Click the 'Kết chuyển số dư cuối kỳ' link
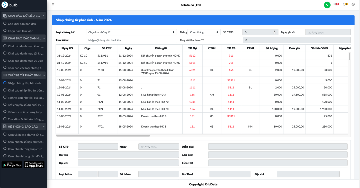Screen dimensions: 360x188 pos(26,105)
